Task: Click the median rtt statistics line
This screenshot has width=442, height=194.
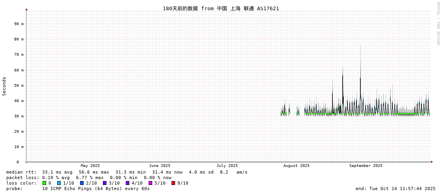Action: coord(127,172)
